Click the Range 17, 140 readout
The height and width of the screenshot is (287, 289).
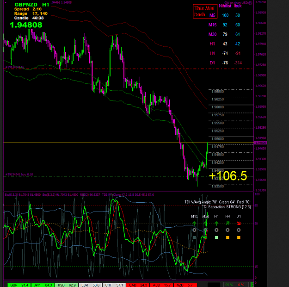(31, 13)
